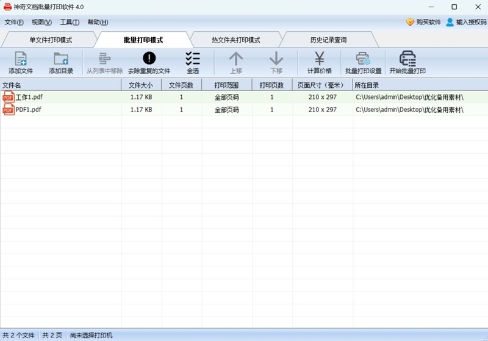This screenshot has width=488, height=341.
Task: Select the 工作1.pdf file name
Action: pos(29,97)
